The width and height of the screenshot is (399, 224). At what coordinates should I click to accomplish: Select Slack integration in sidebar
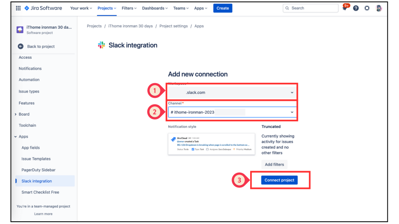coord(45,181)
